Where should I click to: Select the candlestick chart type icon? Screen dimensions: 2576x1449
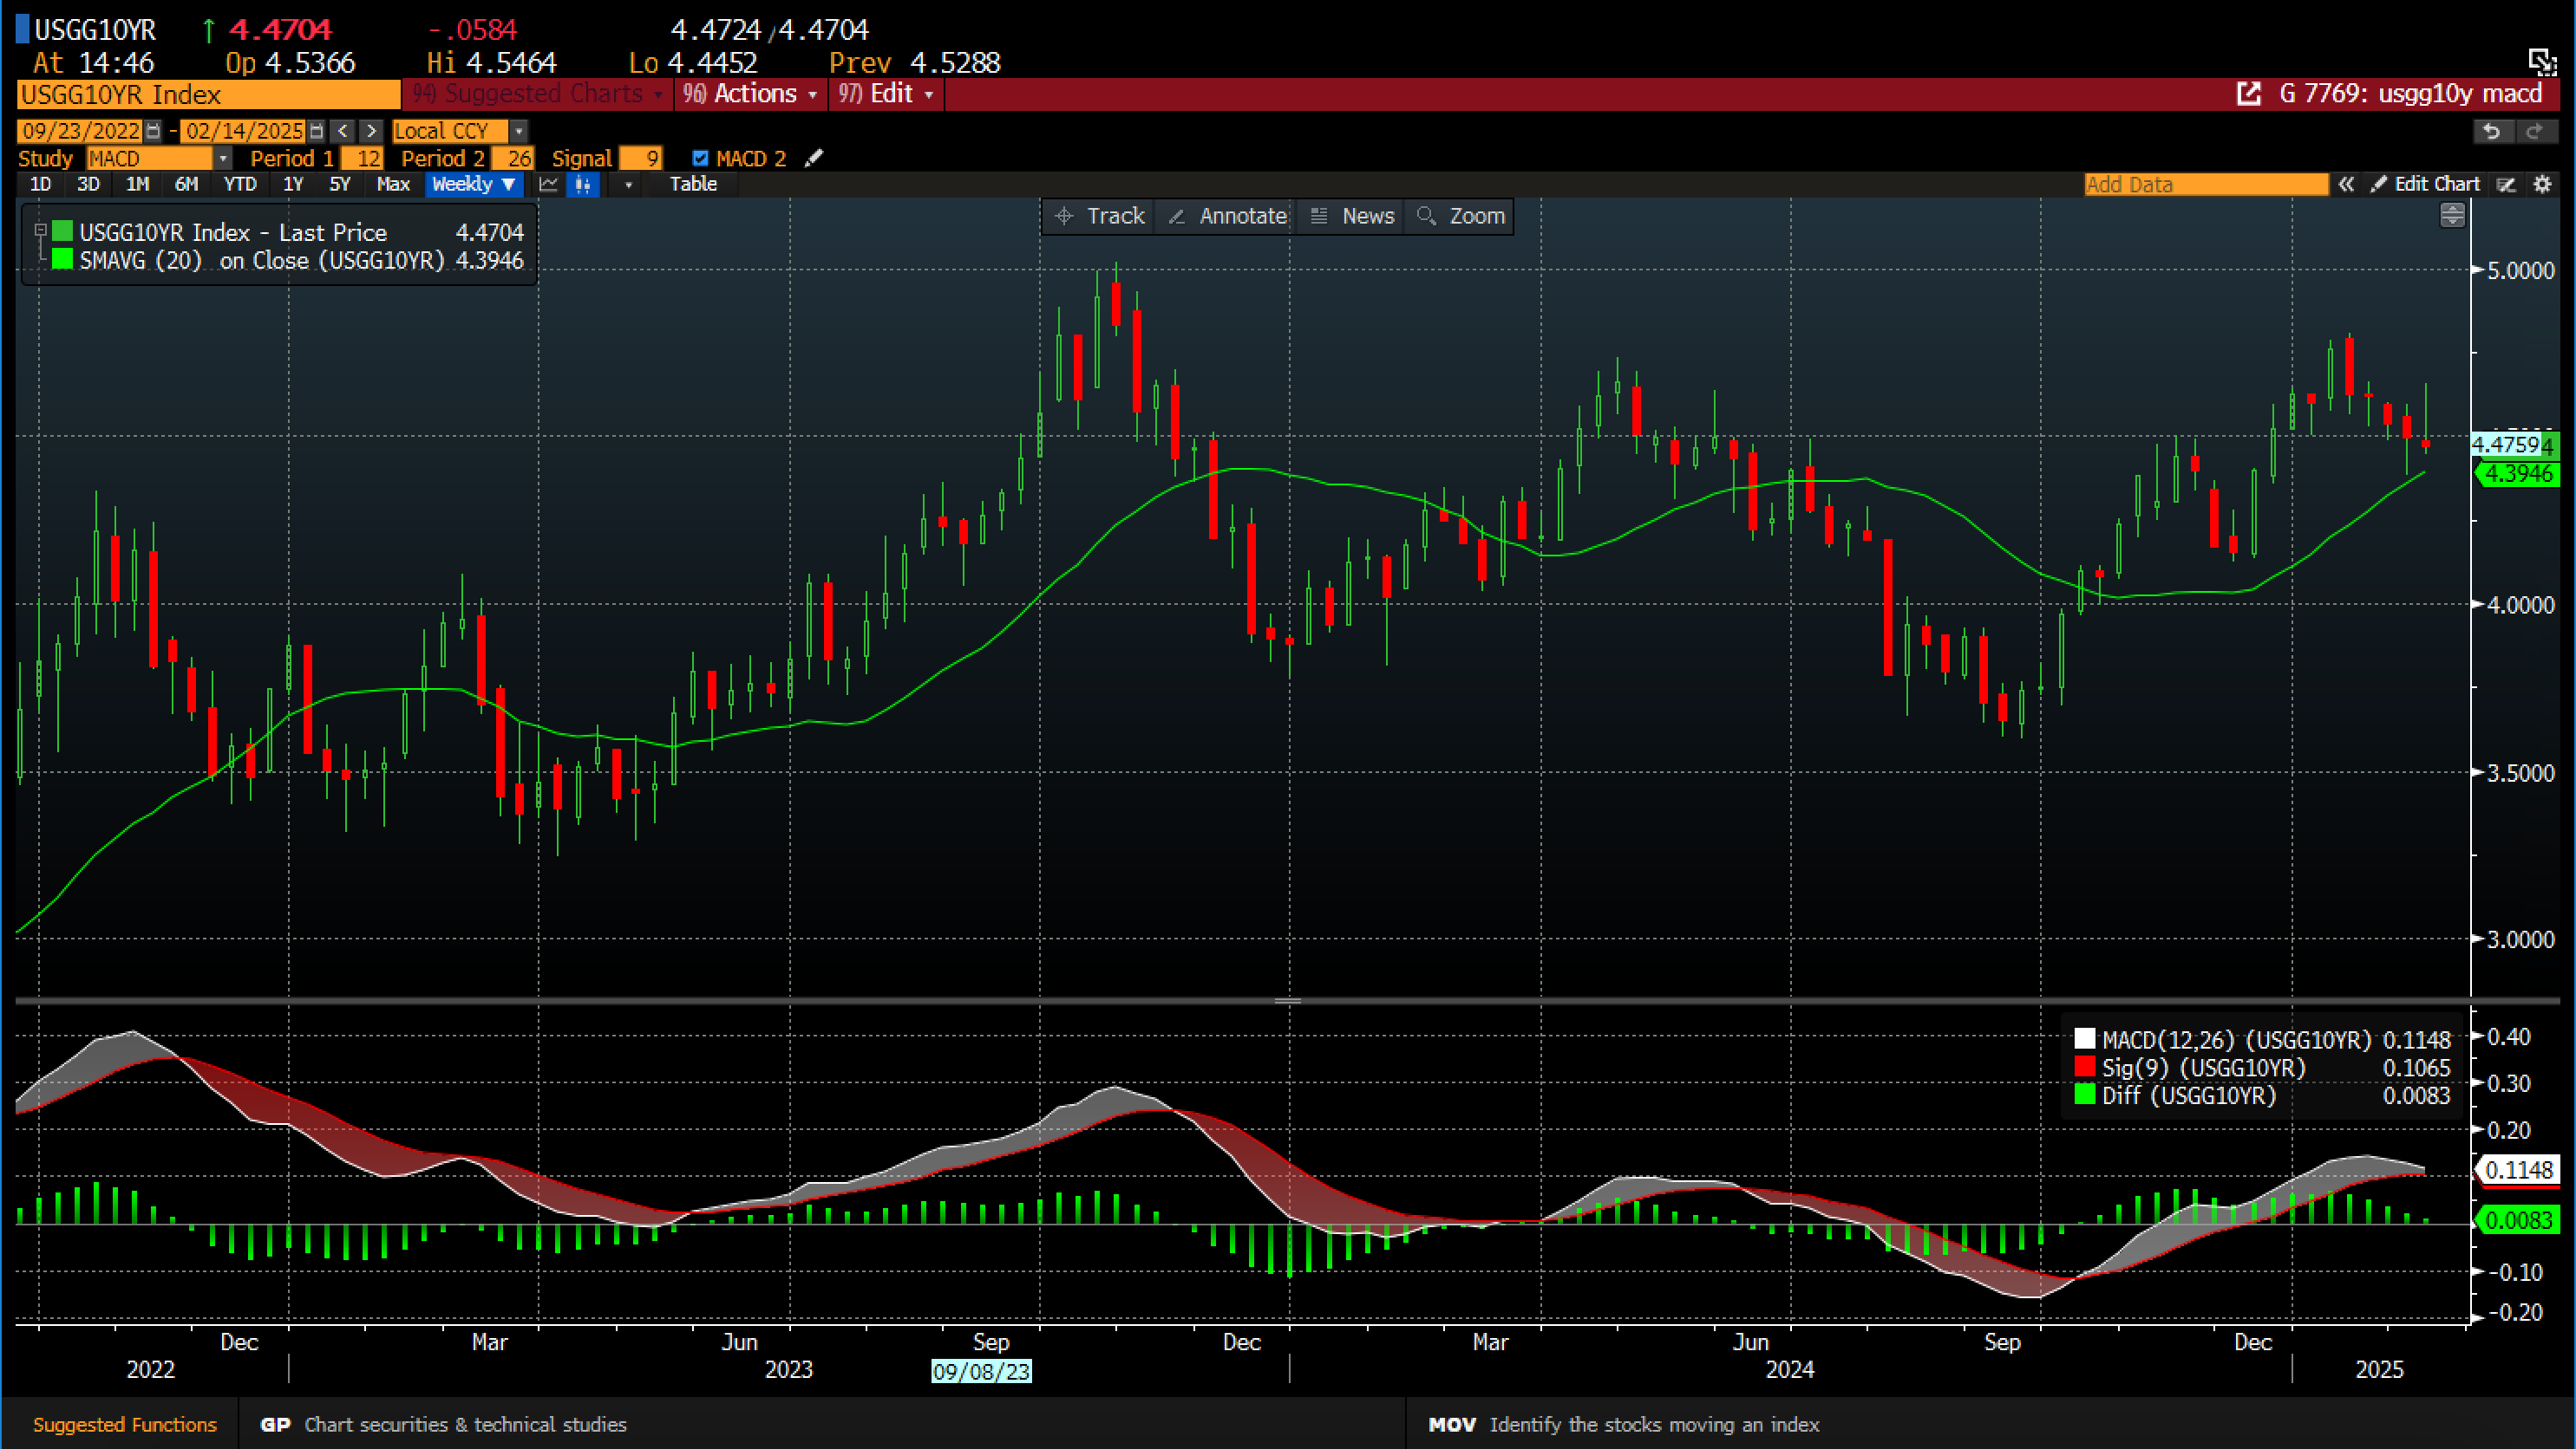[583, 184]
